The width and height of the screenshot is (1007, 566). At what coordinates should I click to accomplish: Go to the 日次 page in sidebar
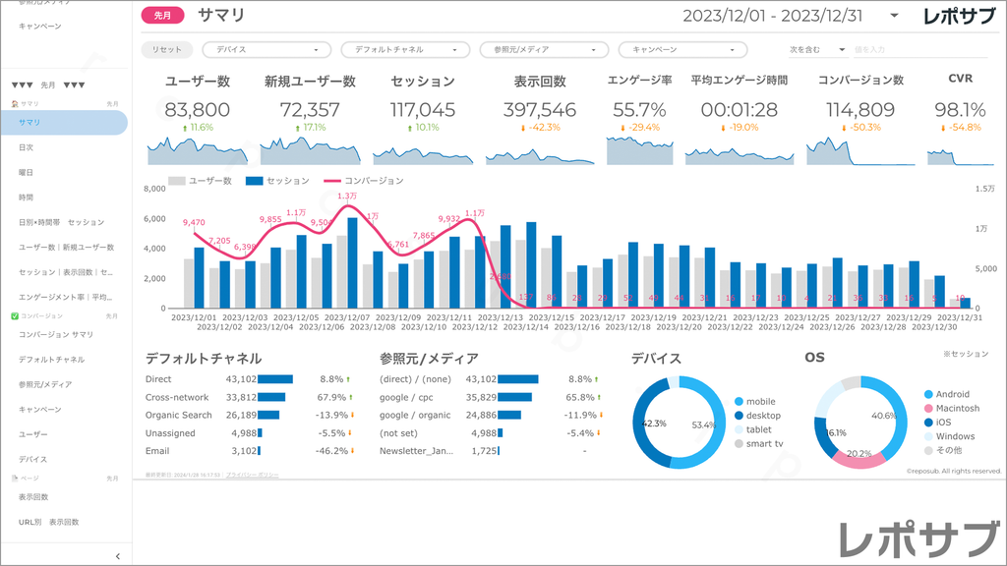(x=26, y=147)
